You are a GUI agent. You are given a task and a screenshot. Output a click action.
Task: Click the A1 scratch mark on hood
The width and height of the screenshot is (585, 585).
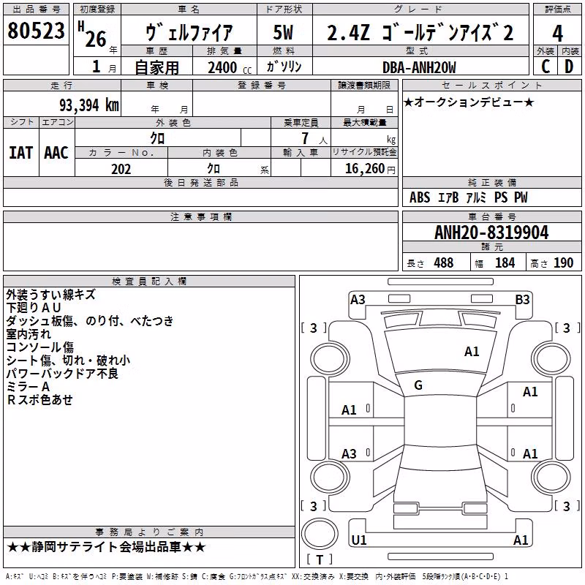[x=472, y=351]
